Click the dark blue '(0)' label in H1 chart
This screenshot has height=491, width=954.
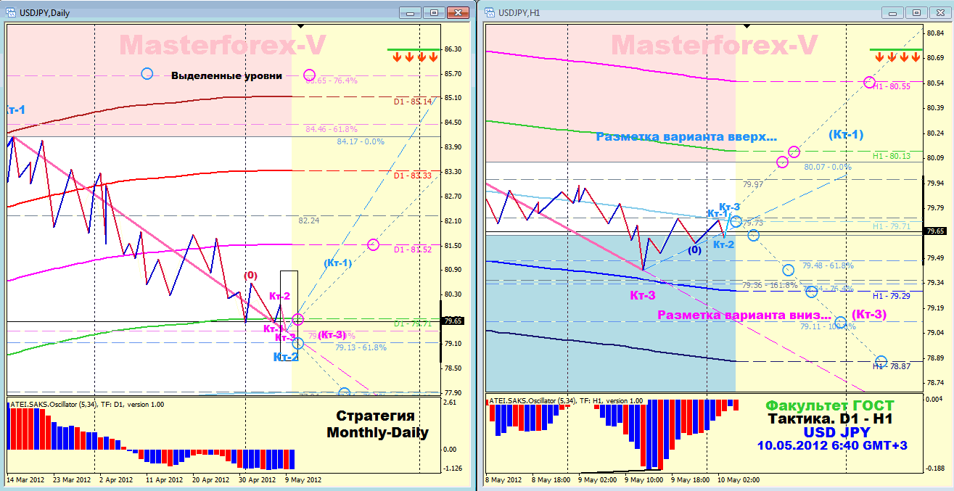click(x=694, y=249)
